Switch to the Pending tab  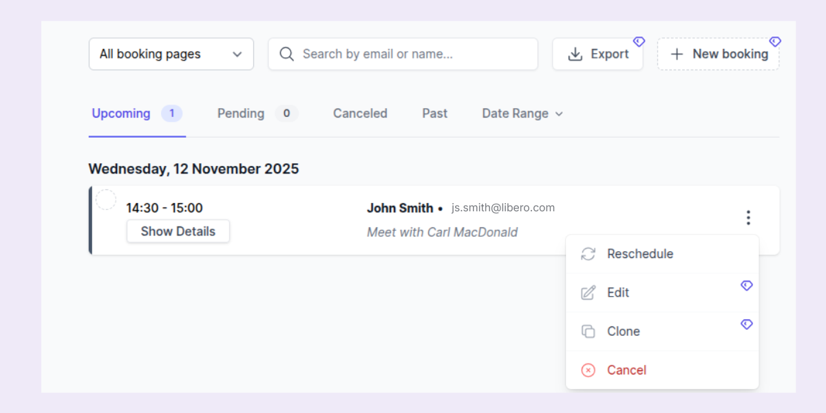[x=241, y=114]
